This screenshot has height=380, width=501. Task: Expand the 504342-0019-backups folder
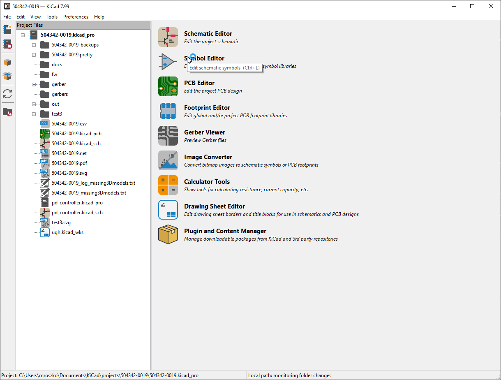click(35, 44)
